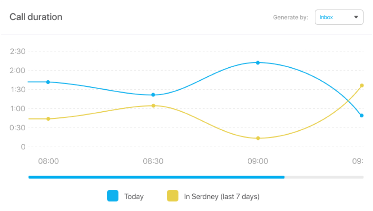
Task: Select the blue peak point at 09:00
Action: pyautogui.click(x=258, y=63)
